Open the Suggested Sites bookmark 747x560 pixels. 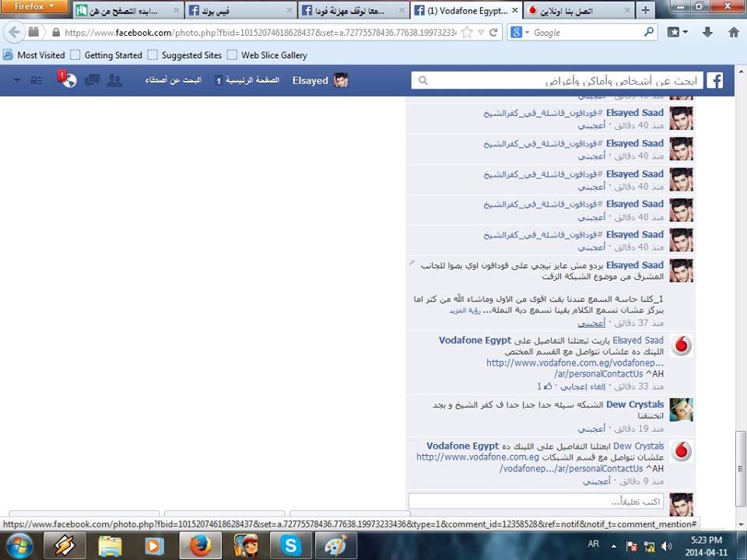pyautogui.click(x=185, y=55)
